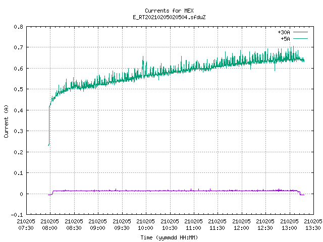Viewport: 323px width, 242px height.
Task: Click the -0.1 y-axis tick label
Action: 17,215
